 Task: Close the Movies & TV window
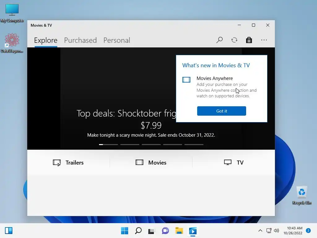pos(268,25)
